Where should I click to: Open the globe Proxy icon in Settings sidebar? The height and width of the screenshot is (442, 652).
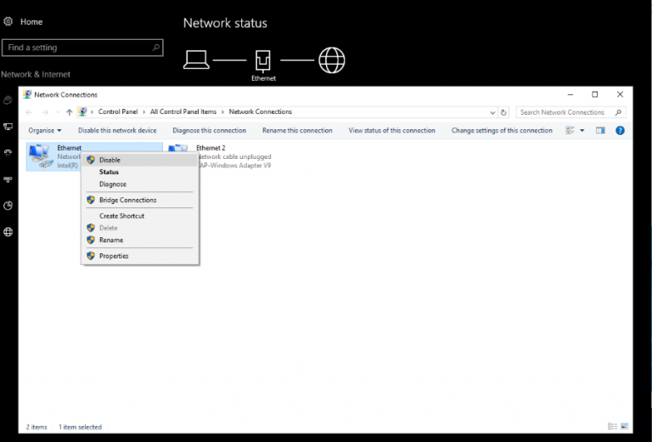pyautogui.click(x=8, y=232)
